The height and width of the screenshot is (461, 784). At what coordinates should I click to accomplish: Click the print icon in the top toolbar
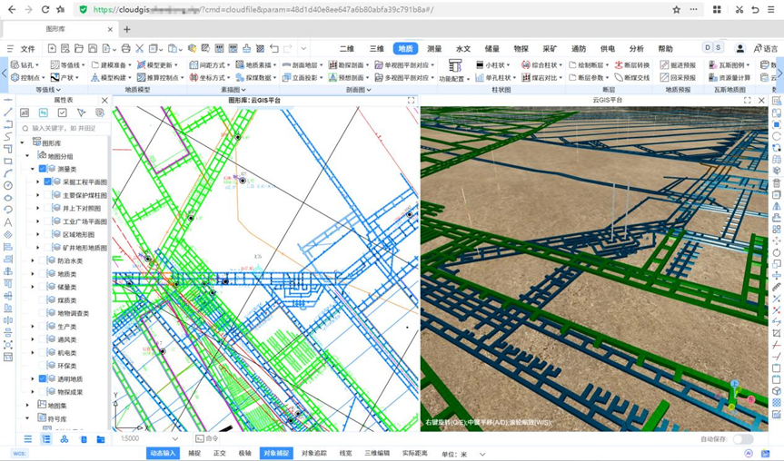(125, 48)
